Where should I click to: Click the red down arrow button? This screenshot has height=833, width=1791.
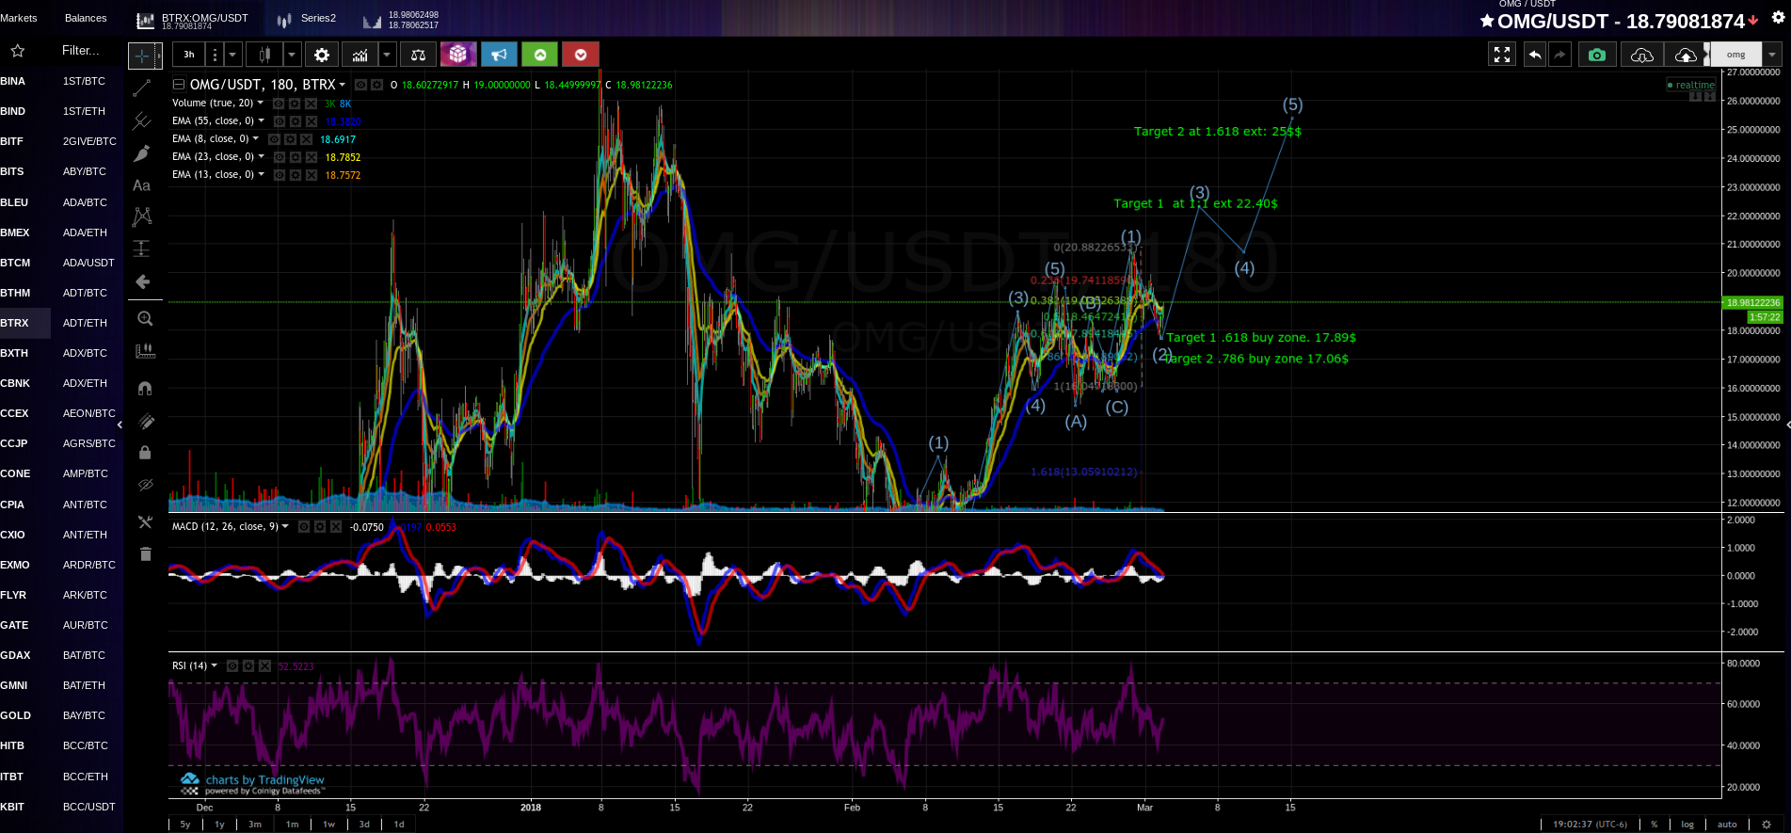581,55
